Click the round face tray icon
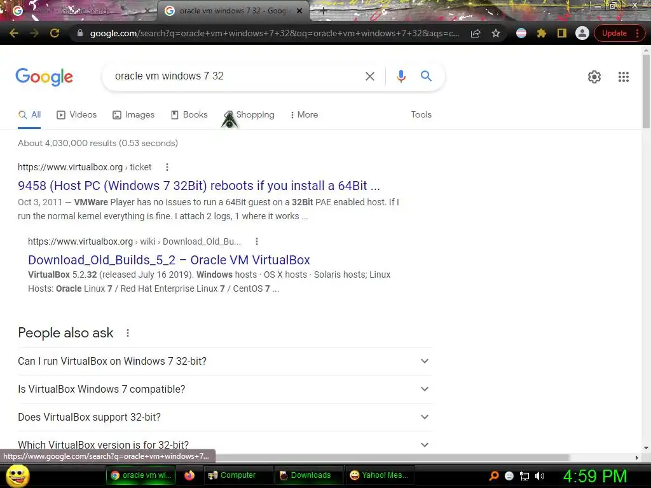The height and width of the screenshot is (488, 651). [x=509, y=476]
